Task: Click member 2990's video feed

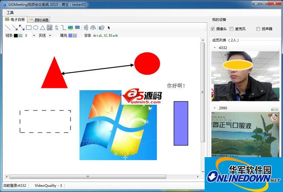Action: tap(245, 135)
